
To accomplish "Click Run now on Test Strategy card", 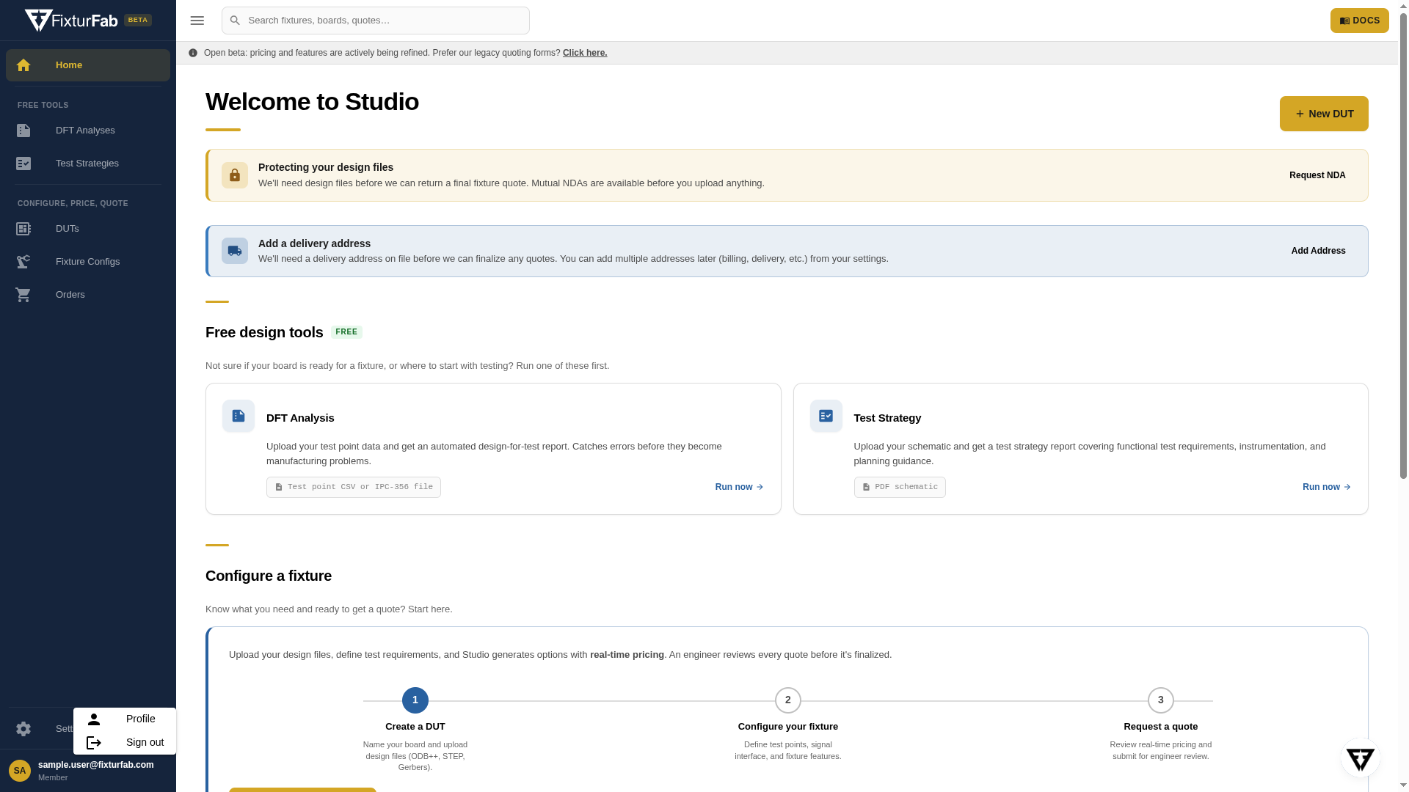I will (x=1327, y=487).
